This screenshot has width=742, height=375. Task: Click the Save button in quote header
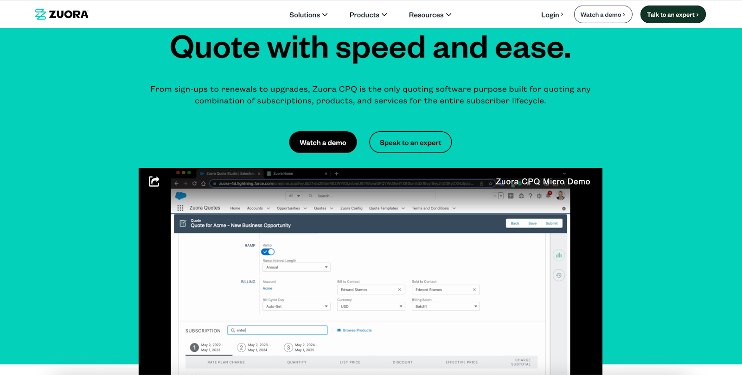coord(532,223)
